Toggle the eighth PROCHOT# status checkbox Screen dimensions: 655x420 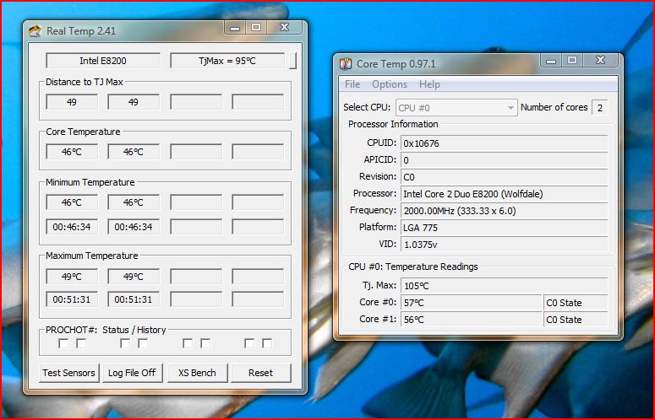tap(267, 343)
